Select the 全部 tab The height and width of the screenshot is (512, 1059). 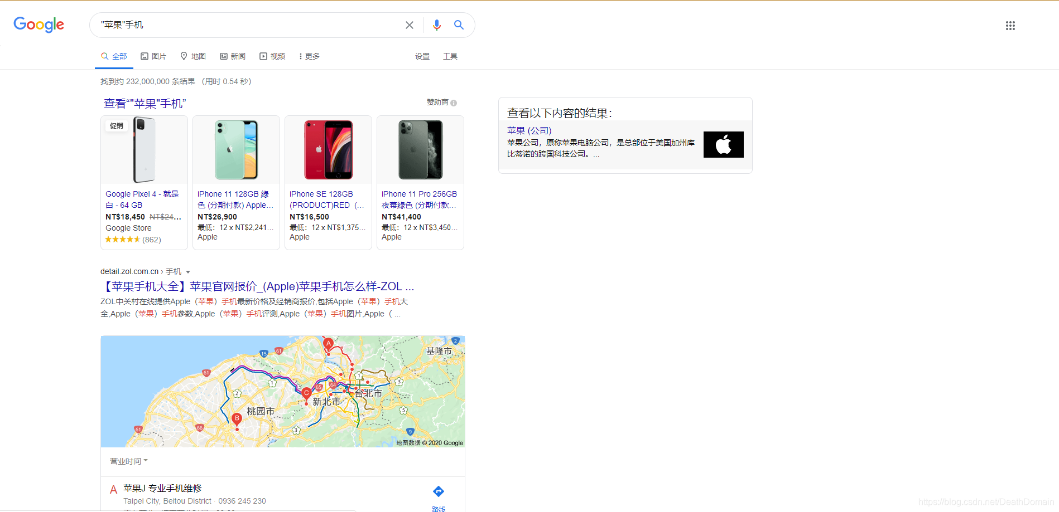114,56
